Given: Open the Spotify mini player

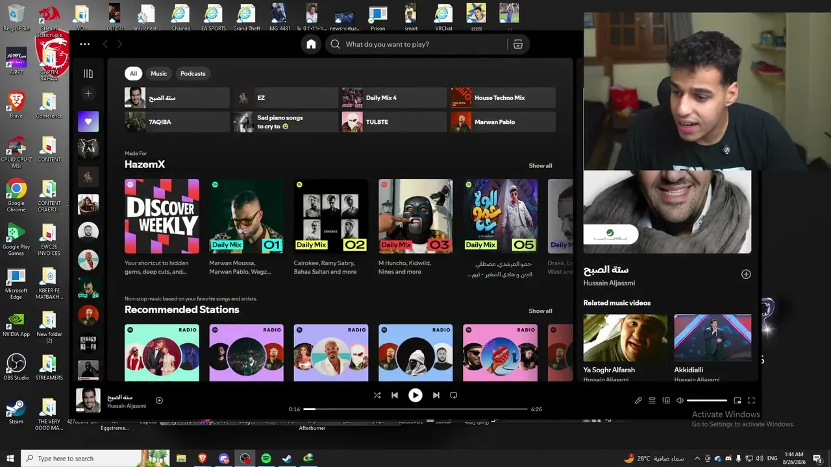Looking at the screenshot, I should pyautogui.click(x=738, y=401).
